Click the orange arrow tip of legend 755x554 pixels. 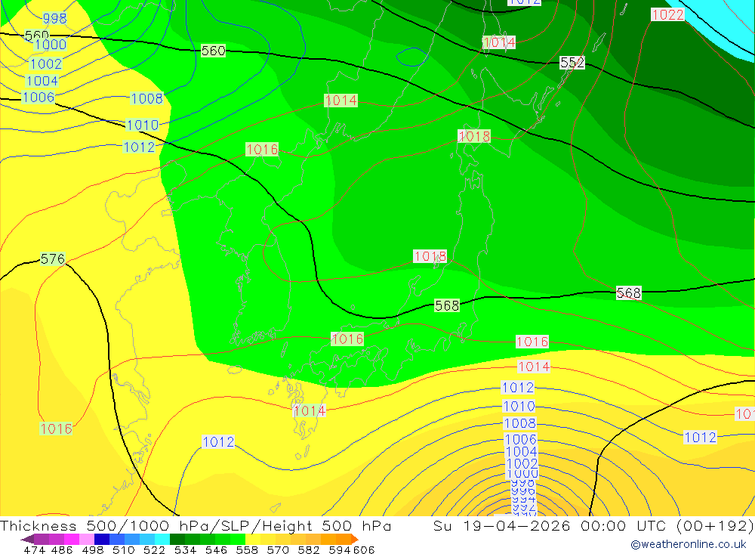tap(355, 540)
